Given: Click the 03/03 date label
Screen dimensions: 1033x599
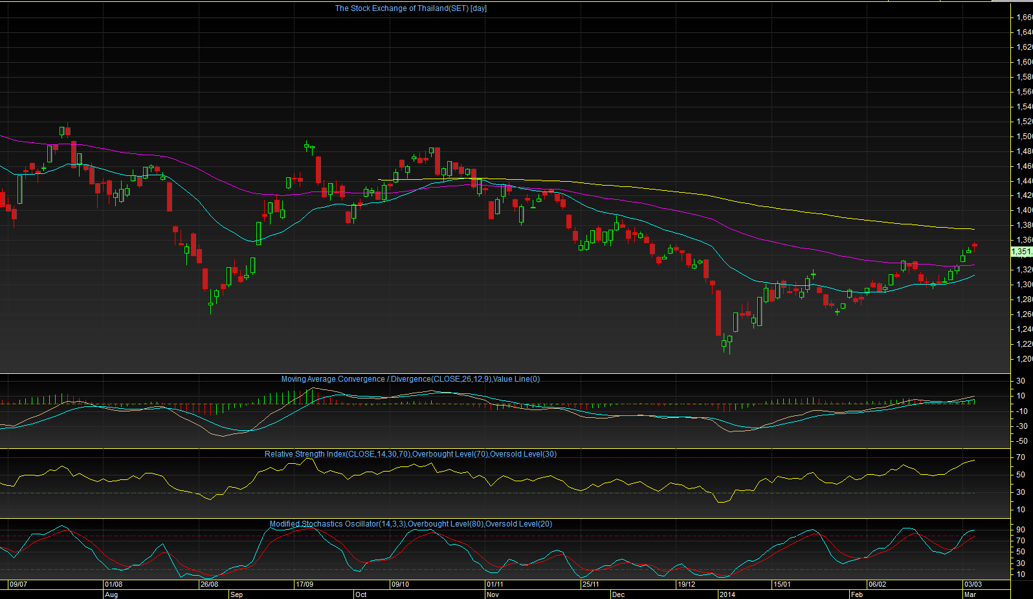Looking at the screenshot, I should (x=973, y=584).
